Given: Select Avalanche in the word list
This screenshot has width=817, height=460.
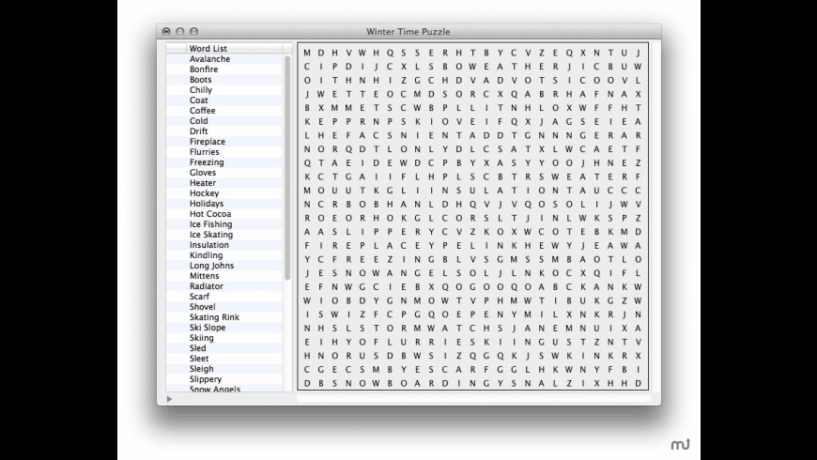Looking at the screenshot, I should (x=224, y=59).
